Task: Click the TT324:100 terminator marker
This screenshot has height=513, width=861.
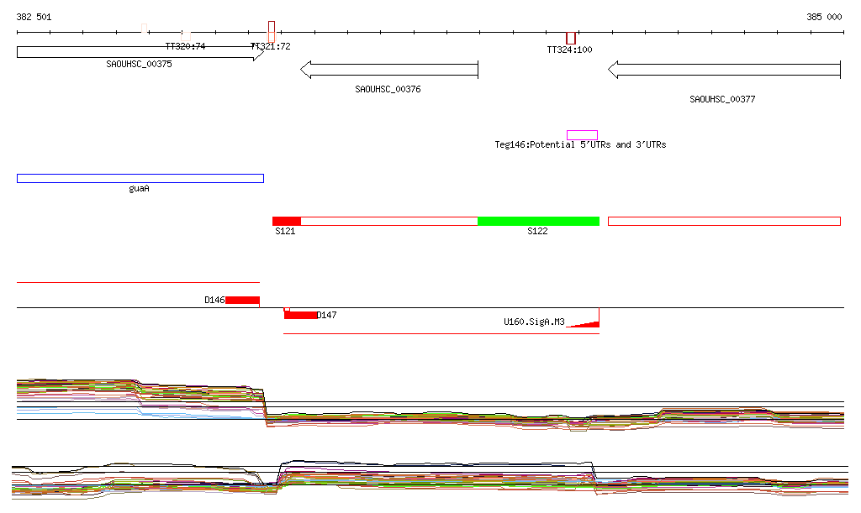Action: tap(571, 39)
